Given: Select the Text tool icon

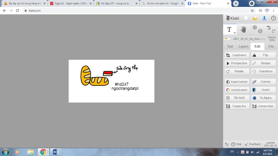Looking at the screenshot, I should tap(229, 29).
